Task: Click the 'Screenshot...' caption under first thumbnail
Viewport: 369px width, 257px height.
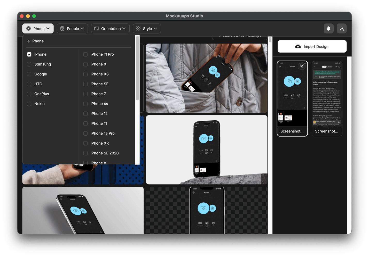Action: (x=292, y=131)
